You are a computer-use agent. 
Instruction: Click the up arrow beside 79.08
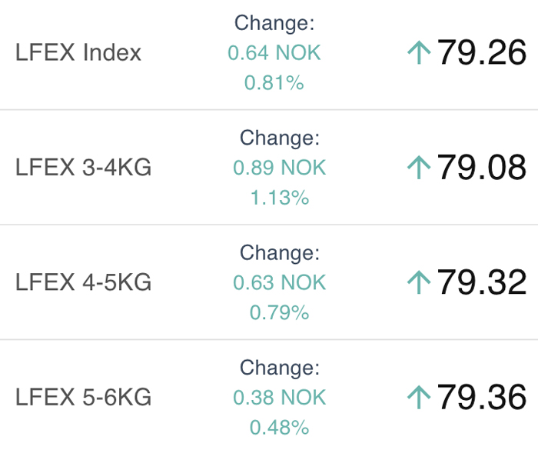coord(419,167)
